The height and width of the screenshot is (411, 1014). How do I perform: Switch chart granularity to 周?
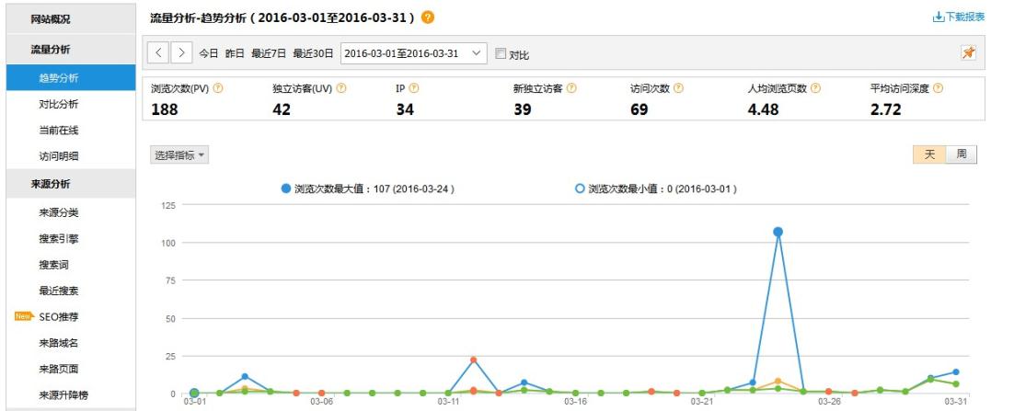(961, 154)
